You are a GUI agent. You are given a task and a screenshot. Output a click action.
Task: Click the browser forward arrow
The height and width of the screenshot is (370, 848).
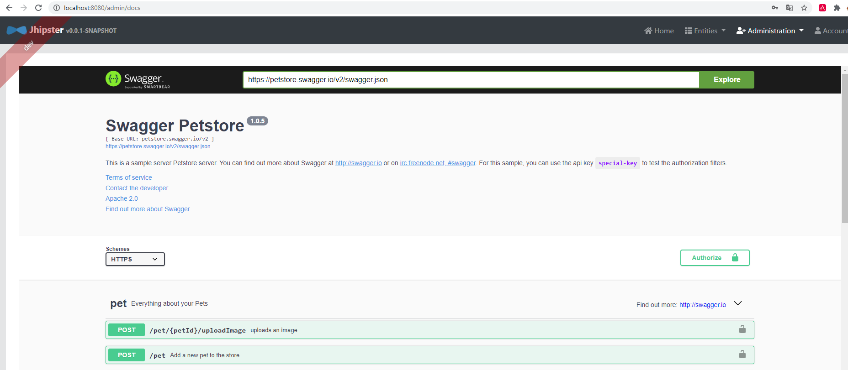coord(24,8)
